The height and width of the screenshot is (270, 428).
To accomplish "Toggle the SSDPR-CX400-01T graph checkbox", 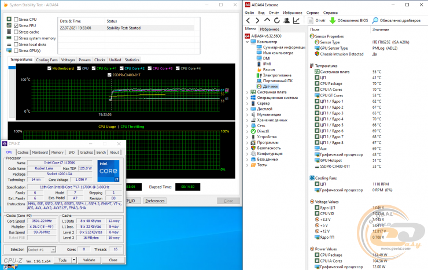I will [x=109, y=75].
